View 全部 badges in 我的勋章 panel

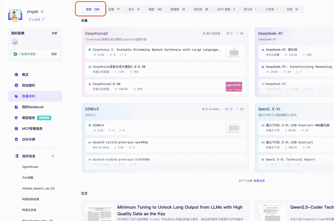coord(54,33)
